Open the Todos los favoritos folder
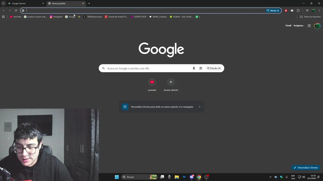323x181 pixels. (x=310, y=17)
